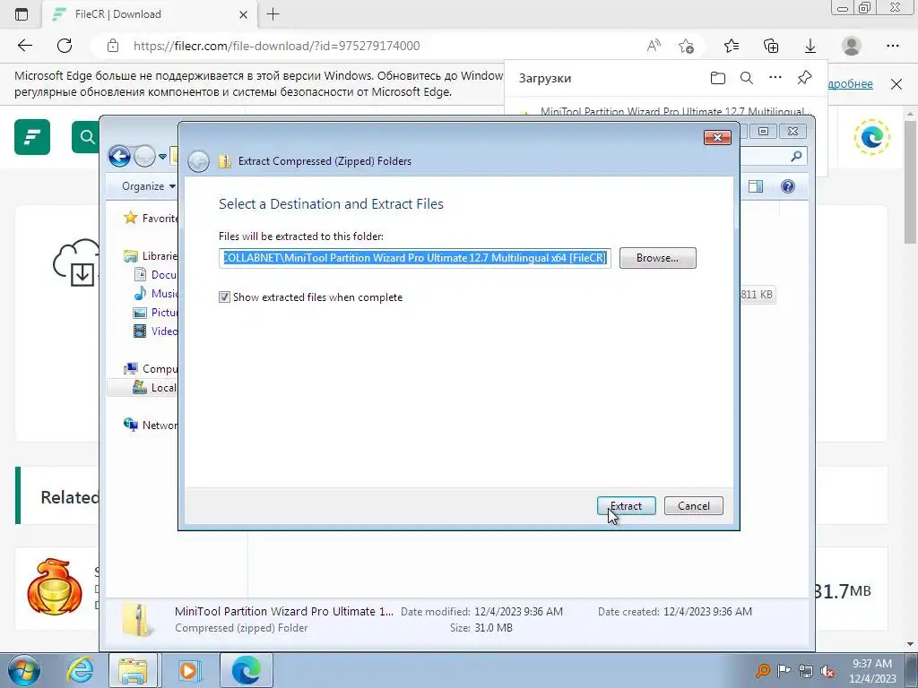Pin the Загрузки downloads panel
Viewport: 918px width, 688px height.
(x=804, y=77)
